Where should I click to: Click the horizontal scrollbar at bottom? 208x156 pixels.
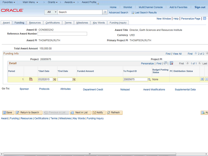click(x=90, y=154)
